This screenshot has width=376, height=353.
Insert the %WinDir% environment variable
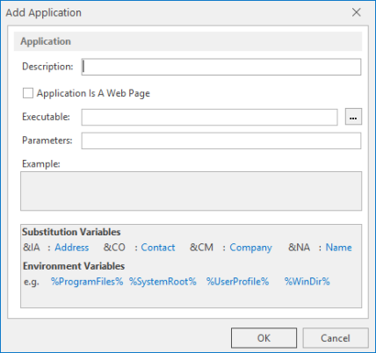(307, 282)
